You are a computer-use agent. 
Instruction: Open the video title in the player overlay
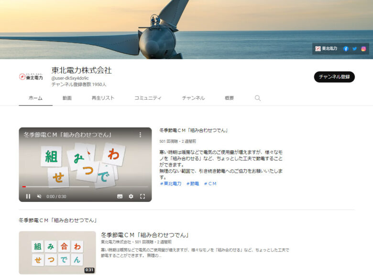tap(68, 135)
